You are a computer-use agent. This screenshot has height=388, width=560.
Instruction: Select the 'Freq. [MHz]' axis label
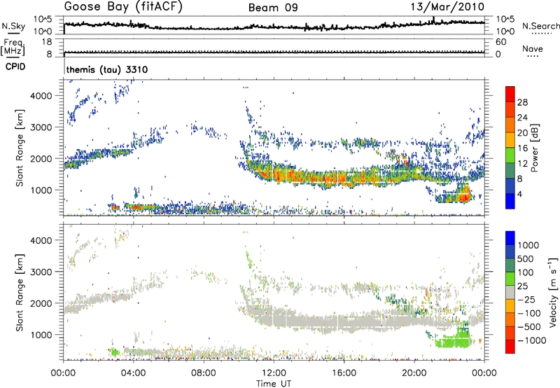tap(13, 47)
